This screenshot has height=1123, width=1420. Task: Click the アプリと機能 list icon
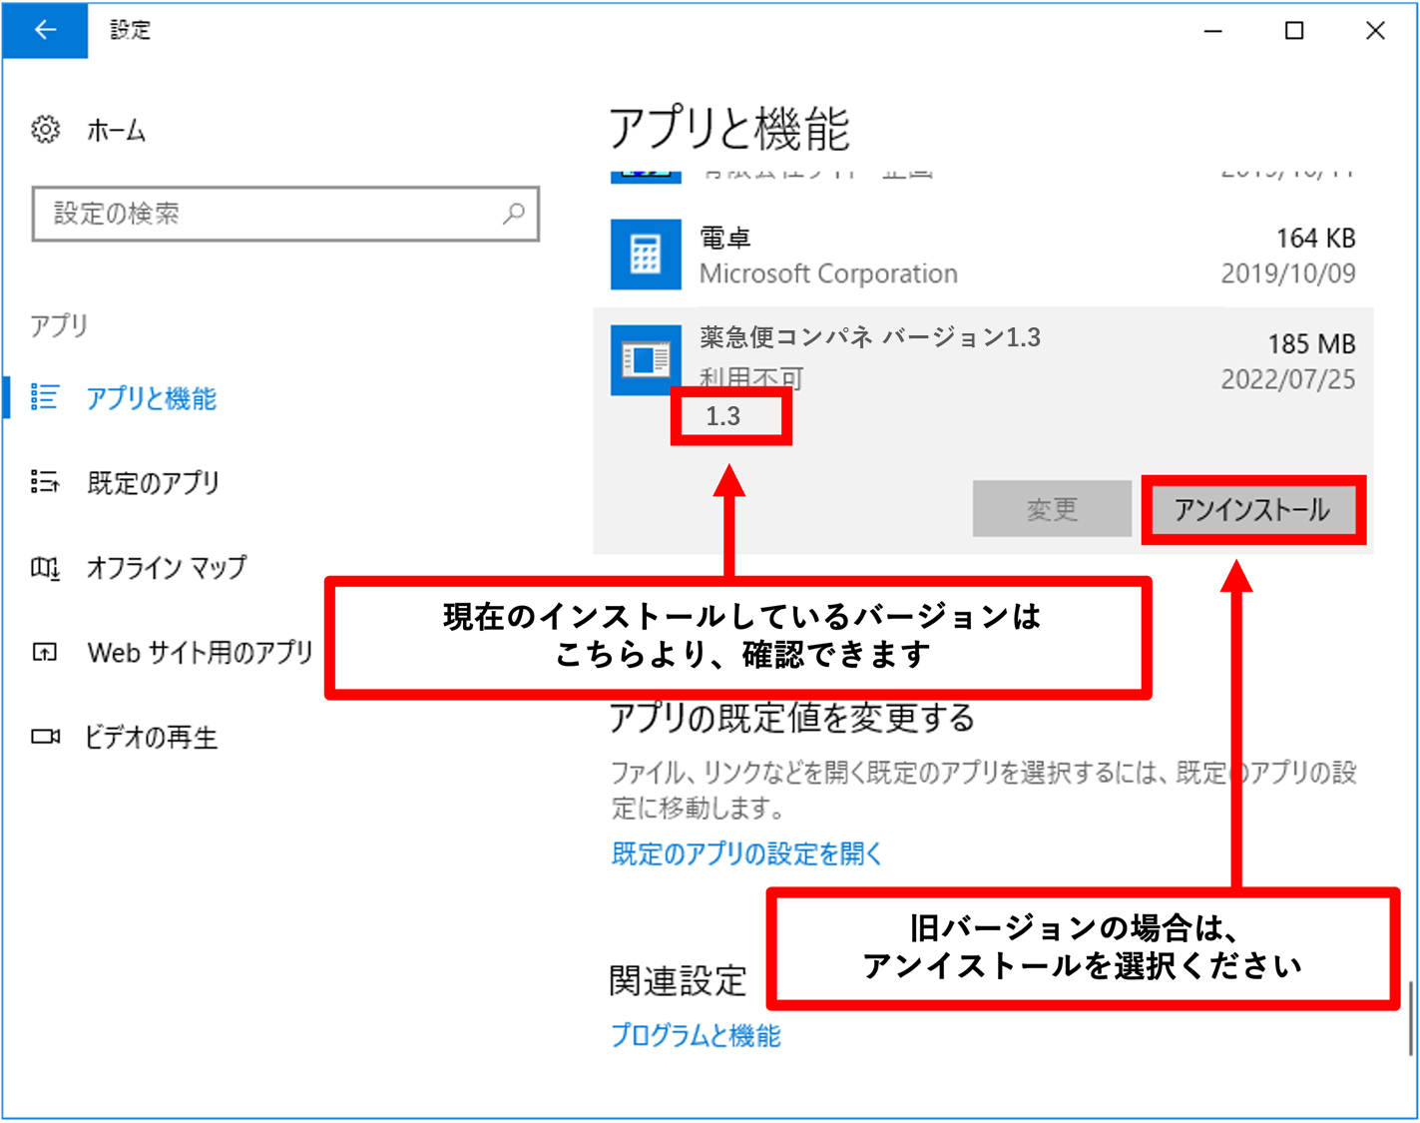pyautogui.click(x=45, y=397)
